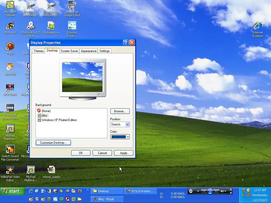This screenshot has height=203, width=271.
Task: Click the magnifier icon in system tray
Action: 248,195
